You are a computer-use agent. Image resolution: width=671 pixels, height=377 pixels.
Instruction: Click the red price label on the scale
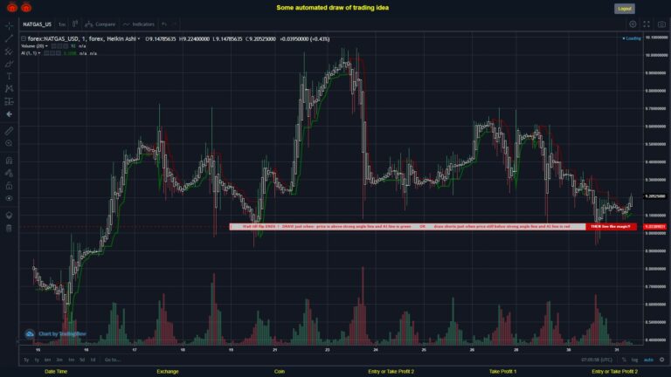(x=654, y=227)
